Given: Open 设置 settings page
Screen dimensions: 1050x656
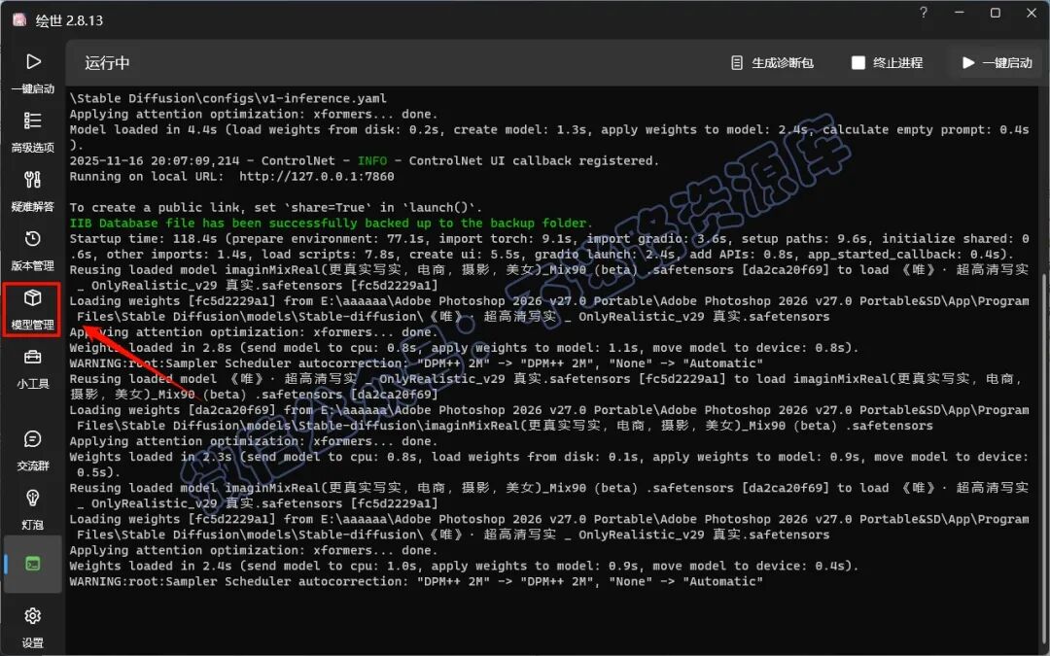Looking at the screenshot, I should point(33,627).
